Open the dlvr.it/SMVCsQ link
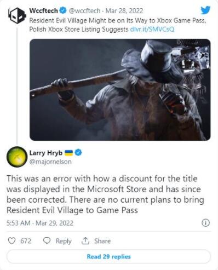The width and height of the screenshot is (218, 270). [152, 30]
